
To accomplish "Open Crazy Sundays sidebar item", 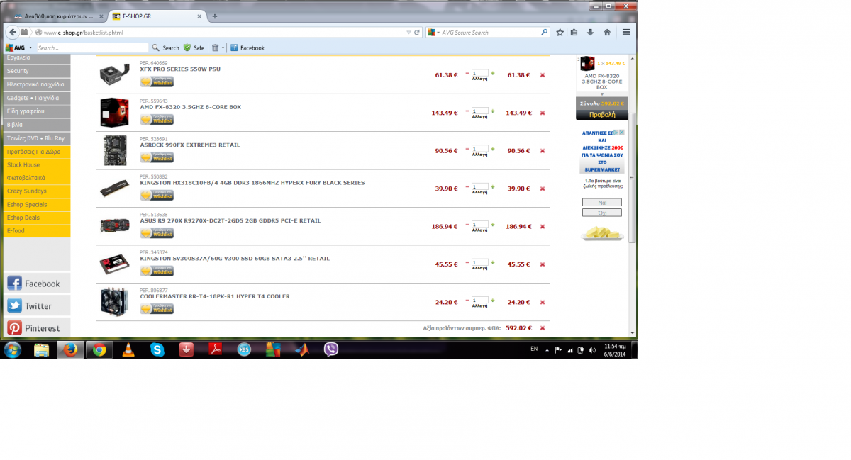I will point(37,191).
